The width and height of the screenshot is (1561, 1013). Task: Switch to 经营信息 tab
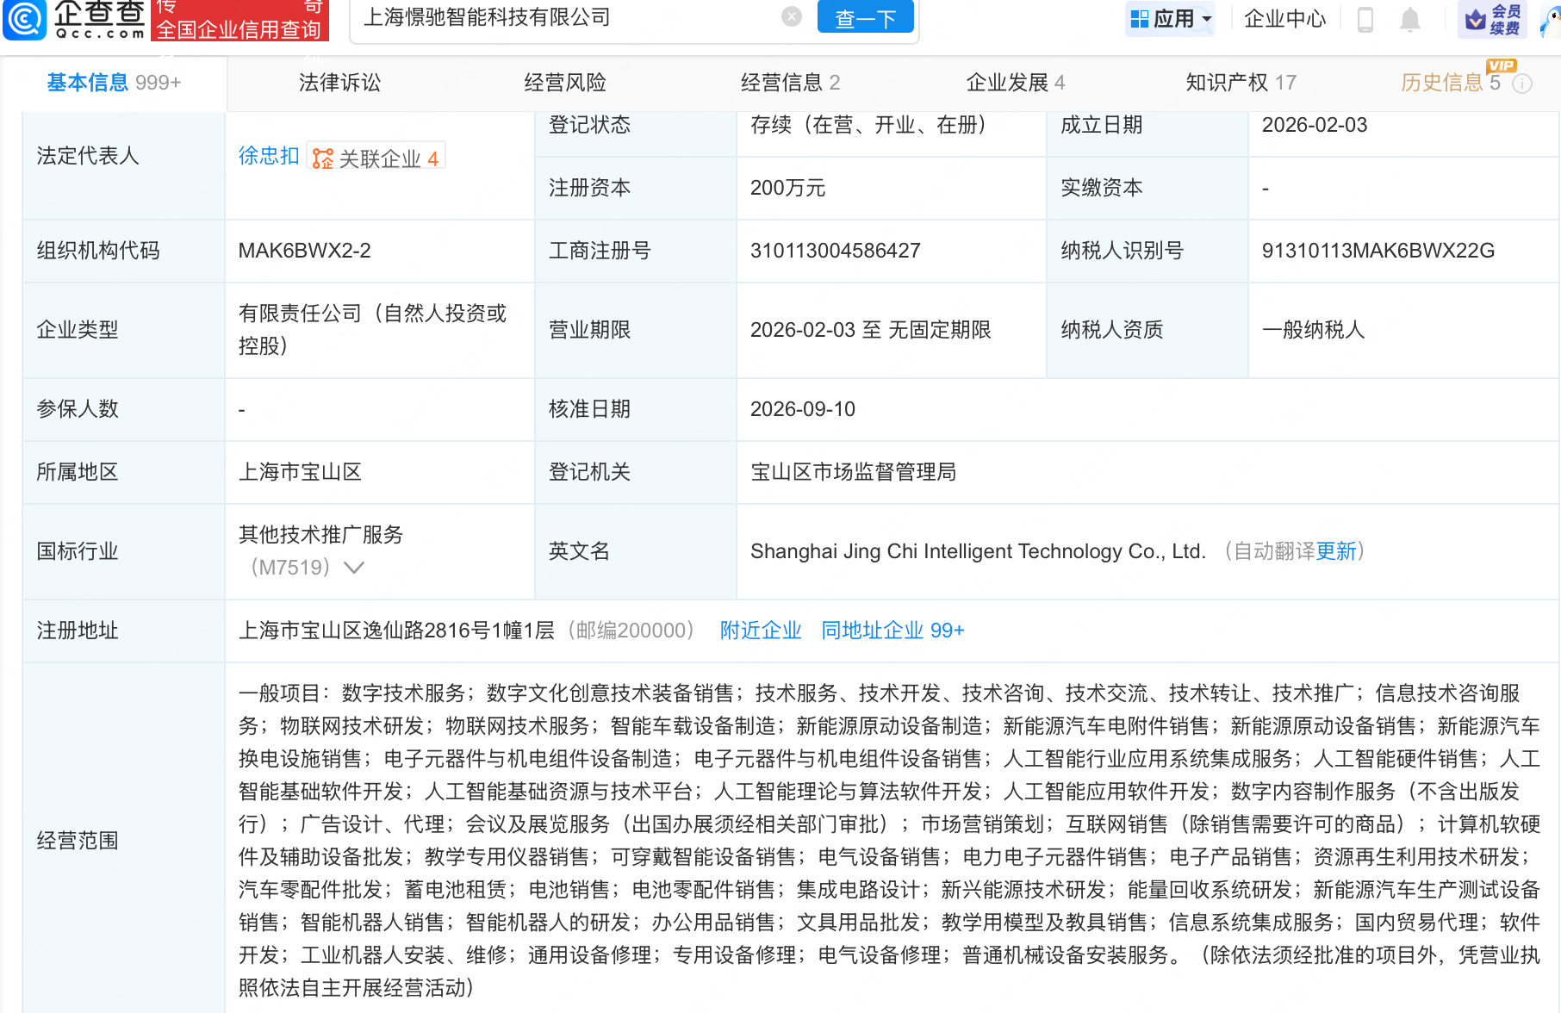point(790,83)
